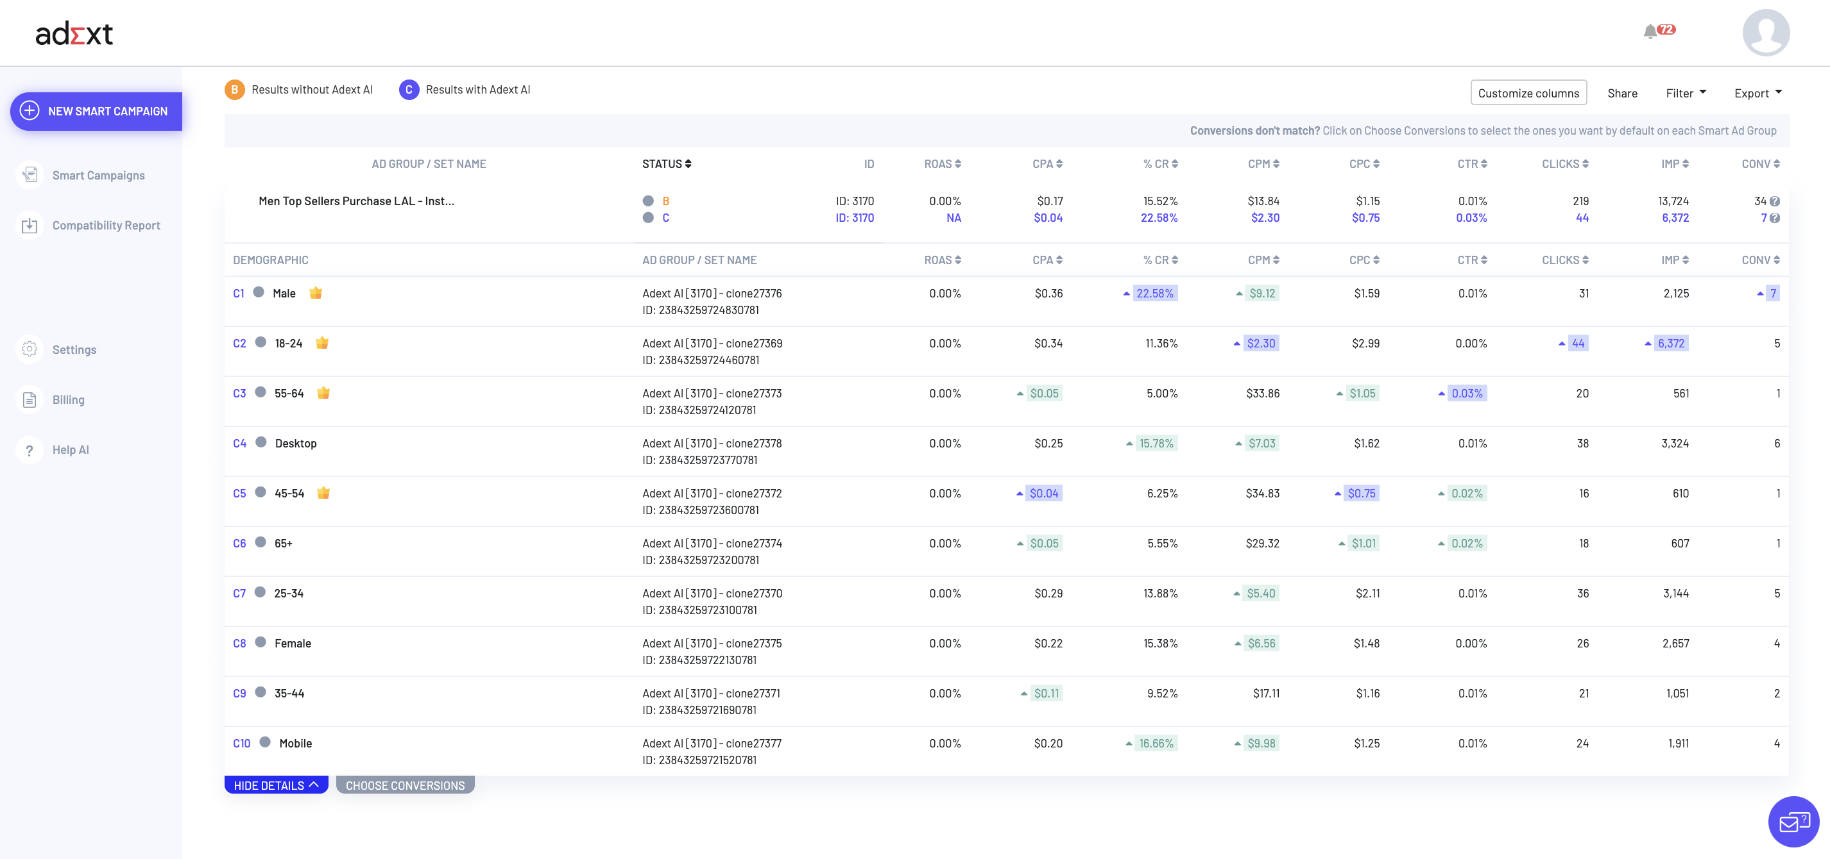Click crown icon next to Male

point(316,293)
